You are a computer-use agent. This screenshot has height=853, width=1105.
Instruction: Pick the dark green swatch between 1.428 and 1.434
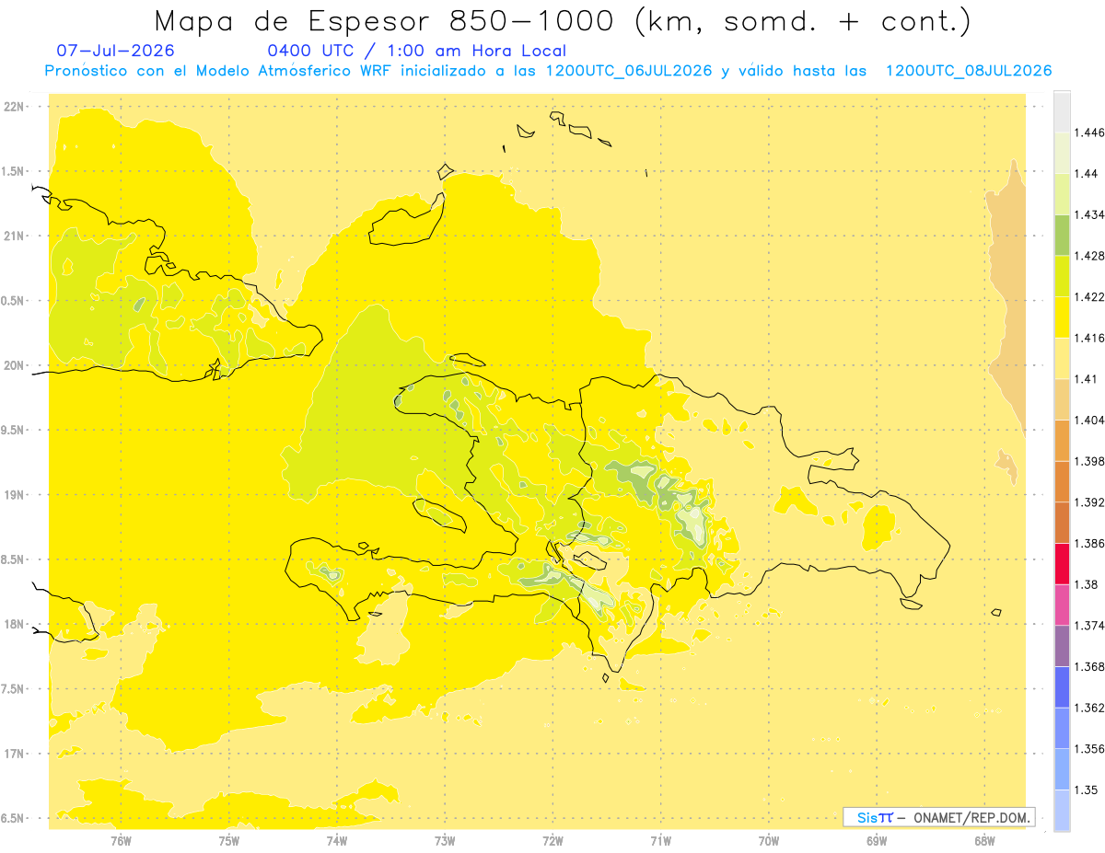click(x=1062, y=236)
